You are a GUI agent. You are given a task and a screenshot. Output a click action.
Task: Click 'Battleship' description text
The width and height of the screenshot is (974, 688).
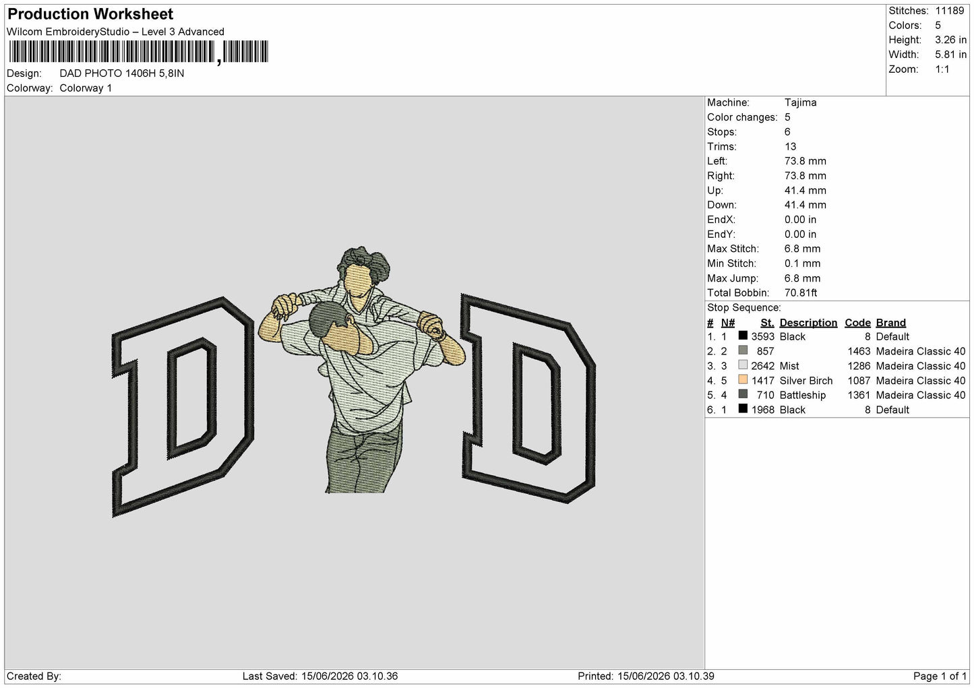802,396
